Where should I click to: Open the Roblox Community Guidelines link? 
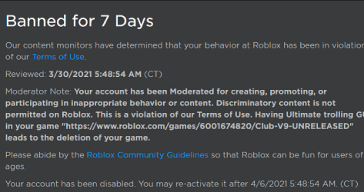click(147, 155)
